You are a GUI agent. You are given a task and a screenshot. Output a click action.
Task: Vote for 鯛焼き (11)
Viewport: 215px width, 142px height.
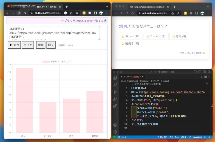coord(130,44)
